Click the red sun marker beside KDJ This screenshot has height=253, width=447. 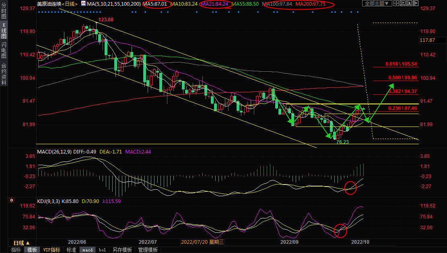(12, 200)
